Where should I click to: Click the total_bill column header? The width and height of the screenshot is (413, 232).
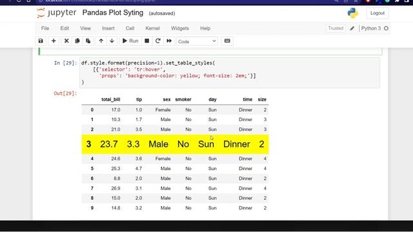tap(110, 99)
